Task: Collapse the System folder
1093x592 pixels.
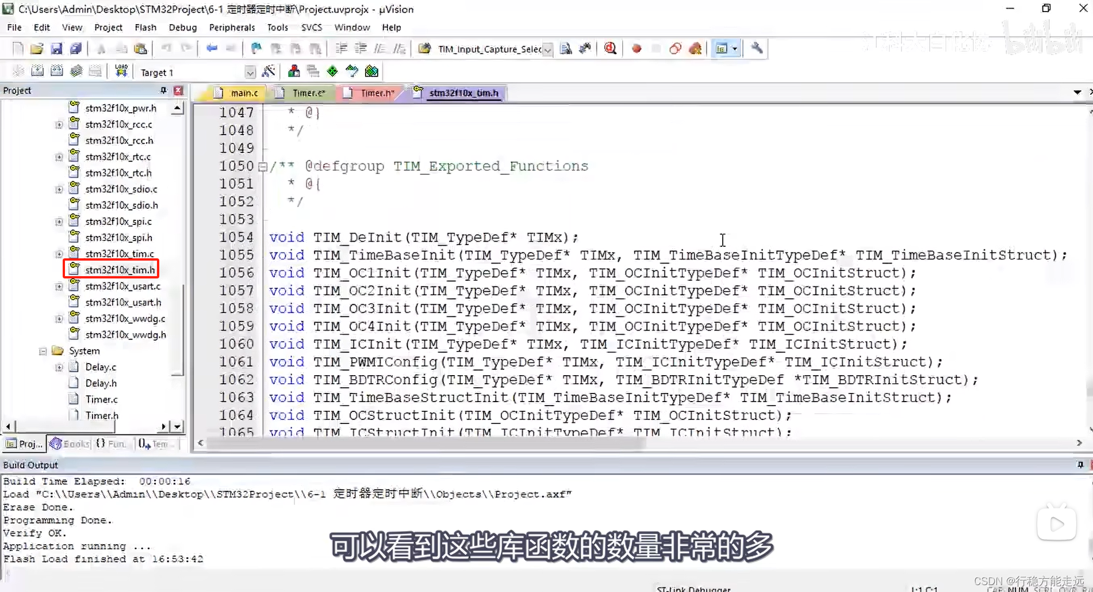Action: coord(43,351)
